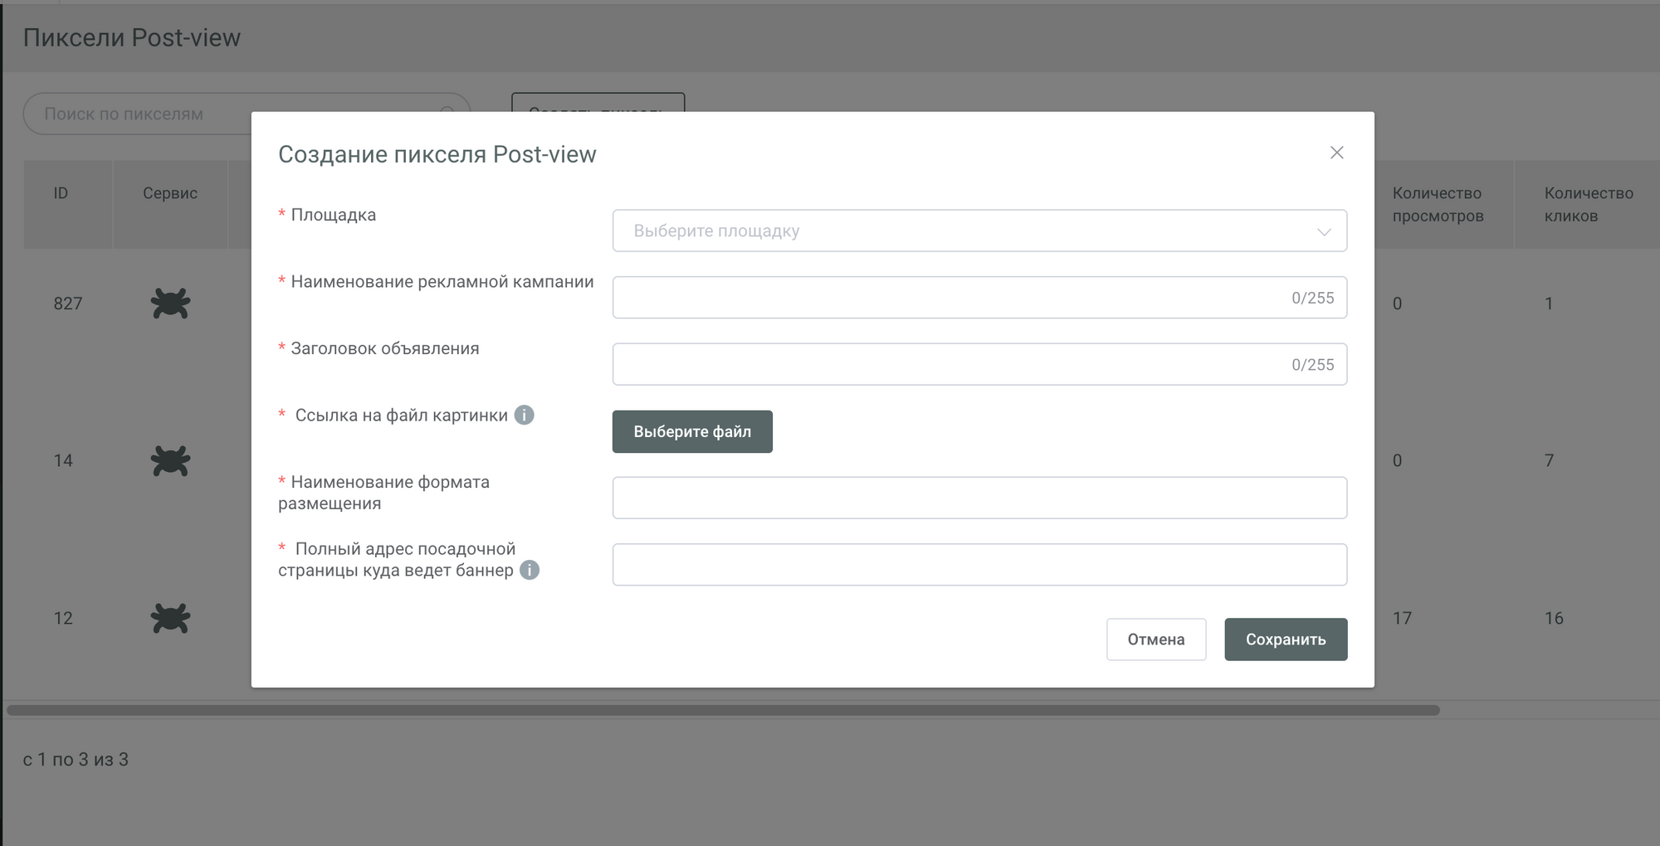Focus the campaign name input field
The image size is (1660, 846).
tap(946, 298)
